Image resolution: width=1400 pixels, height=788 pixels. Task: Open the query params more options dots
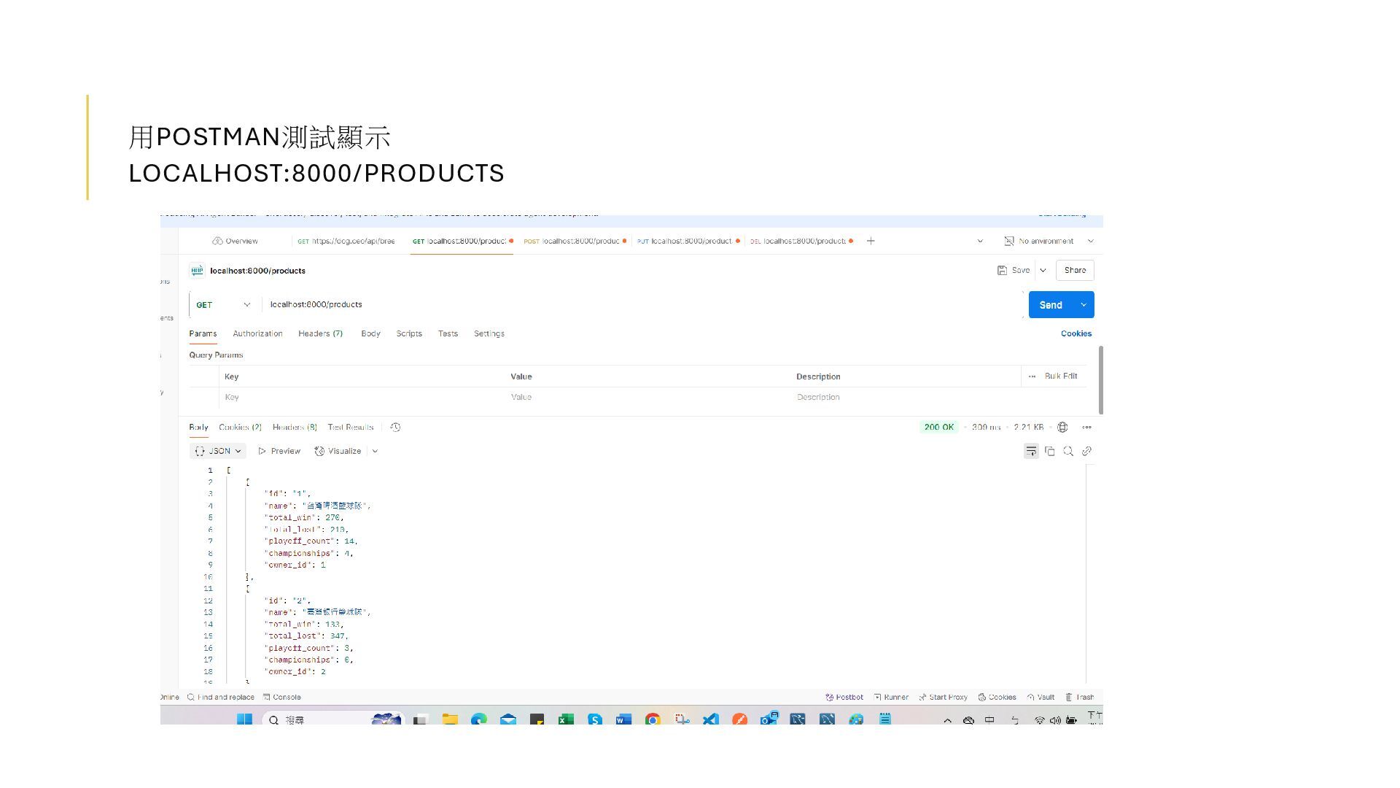[x=1032, y=376]
